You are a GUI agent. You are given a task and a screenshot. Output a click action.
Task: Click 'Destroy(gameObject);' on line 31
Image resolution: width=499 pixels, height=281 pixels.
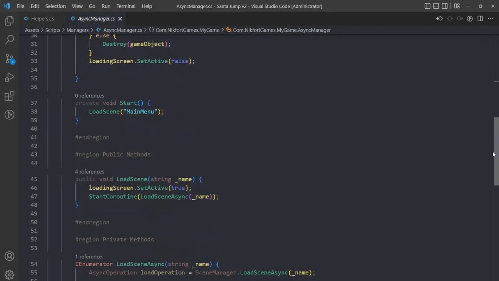(136, 44)
